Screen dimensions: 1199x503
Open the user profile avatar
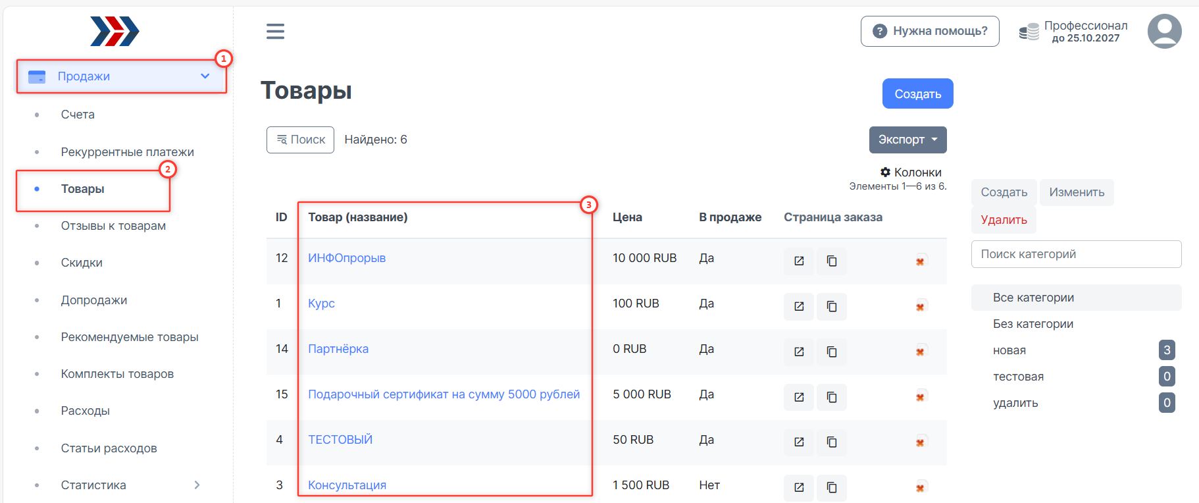point(1163,31)
